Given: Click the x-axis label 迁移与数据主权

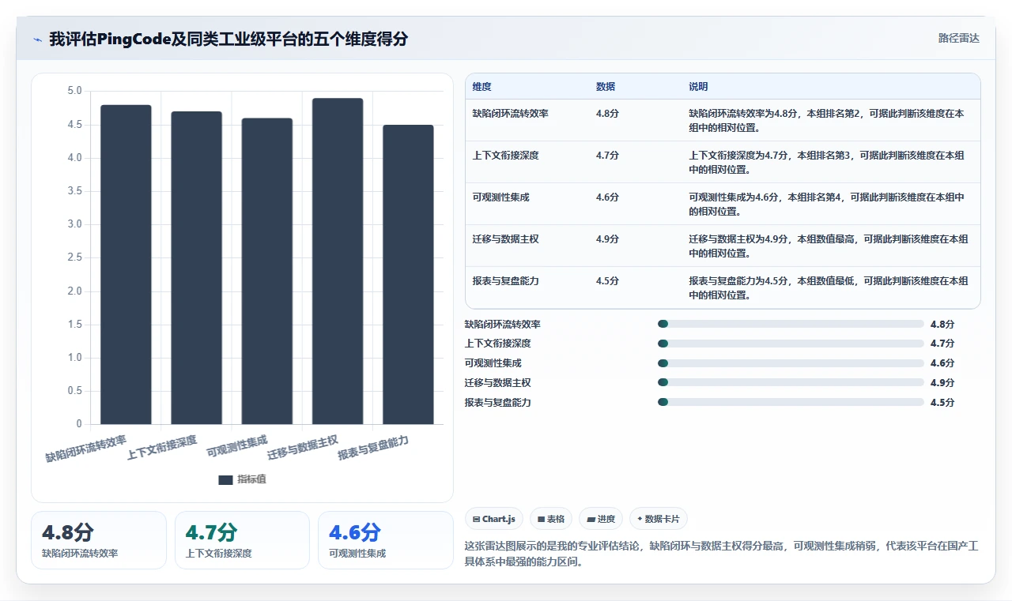Looking at the screenshot, I should [303, 448].
